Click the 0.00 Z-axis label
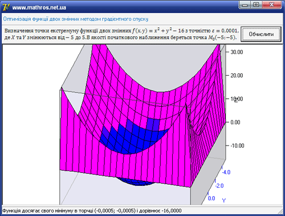This screenshot has width=285, height=216. tap(235, 122)
